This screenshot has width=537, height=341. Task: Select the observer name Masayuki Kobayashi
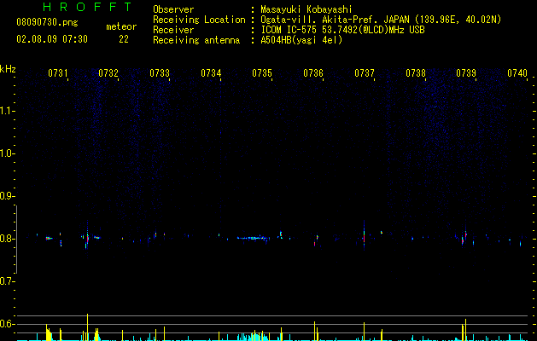tap(306, 9)
